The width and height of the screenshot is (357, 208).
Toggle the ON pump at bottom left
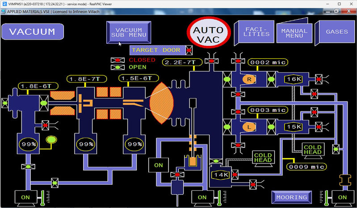tap(25, 198)
